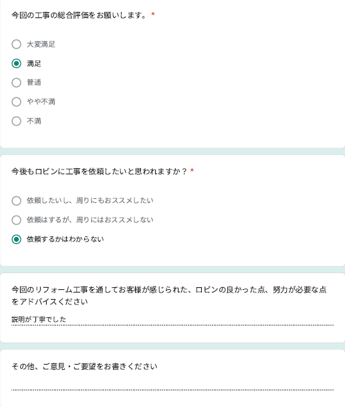Click the リフォーム工事 advice question heading
345x406 pixels.
pyautogui.click(x=169, y=295)
